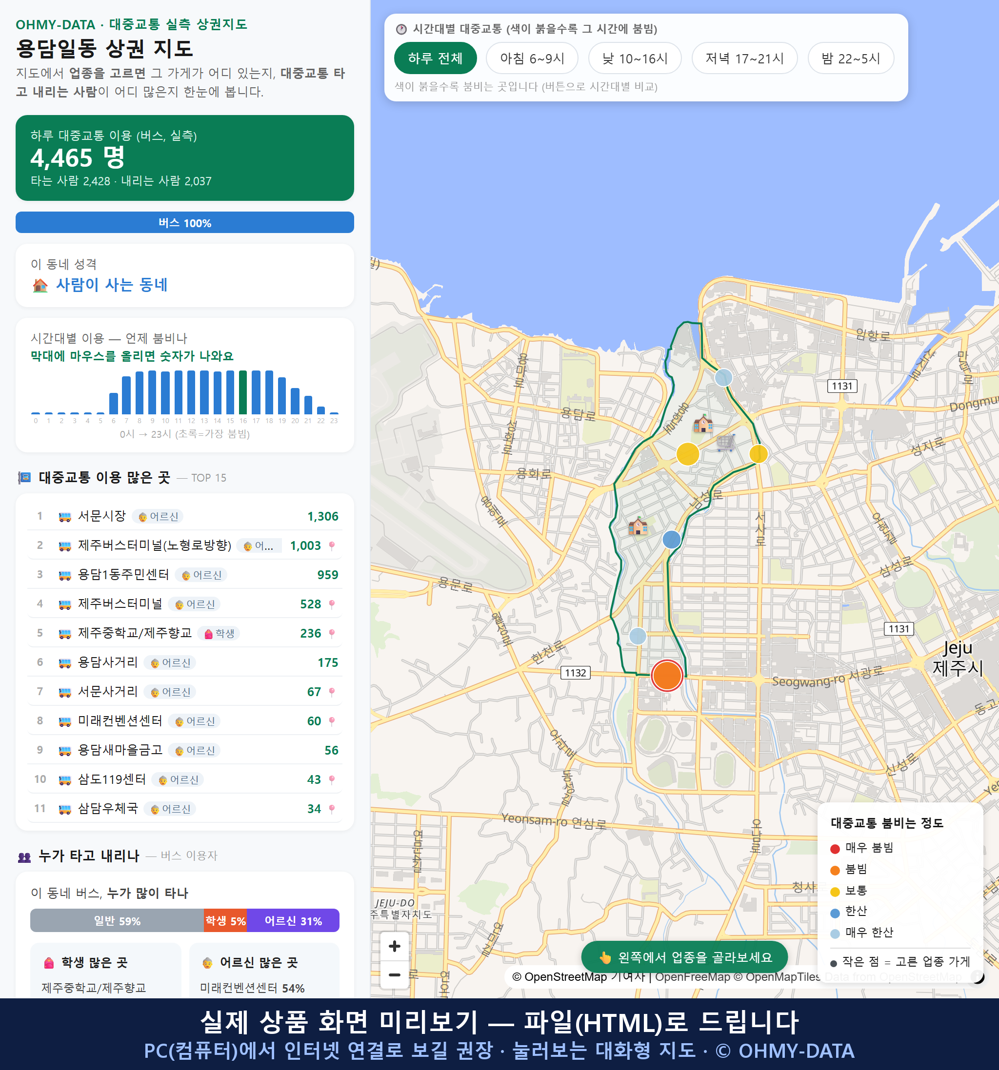
Task: Click the map pin for 제주버스터미널(노형로방향)
Action: click(x=332, y=546)
